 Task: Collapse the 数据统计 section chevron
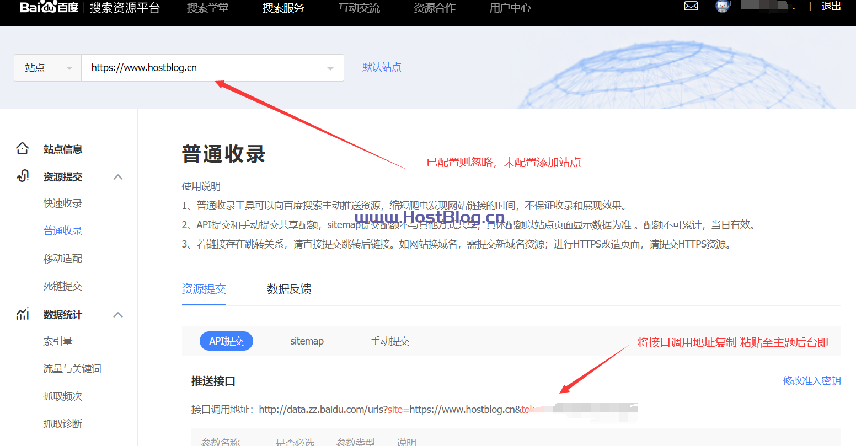click(118, 315)
